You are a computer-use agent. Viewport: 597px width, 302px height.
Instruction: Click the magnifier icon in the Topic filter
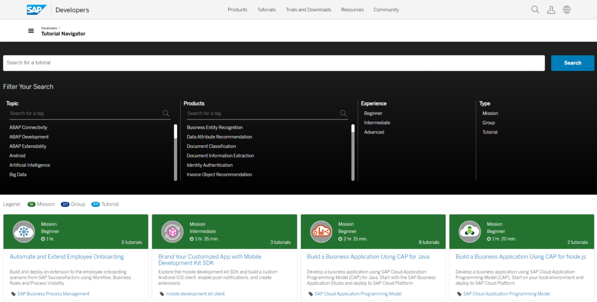(166, 113)
